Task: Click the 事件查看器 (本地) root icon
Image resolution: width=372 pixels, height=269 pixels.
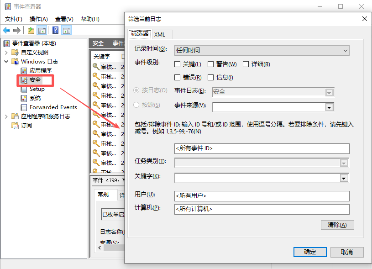Action: (7, 43)
